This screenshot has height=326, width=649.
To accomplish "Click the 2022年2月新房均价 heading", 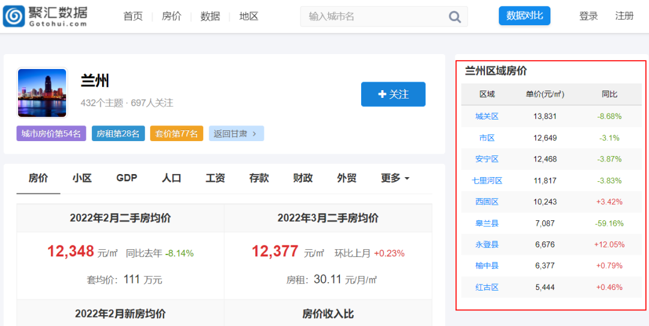I will 120,314.
